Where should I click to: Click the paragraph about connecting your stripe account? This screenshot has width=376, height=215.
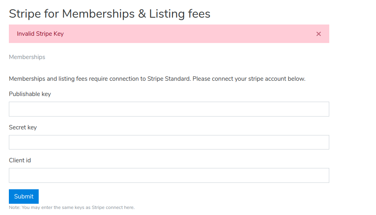[157, 79]
